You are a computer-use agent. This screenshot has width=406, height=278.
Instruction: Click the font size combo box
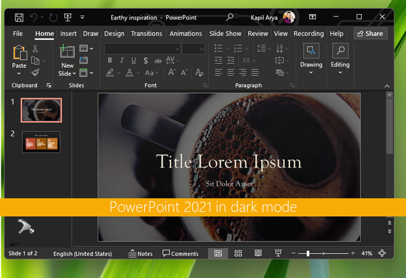point(193,49)
